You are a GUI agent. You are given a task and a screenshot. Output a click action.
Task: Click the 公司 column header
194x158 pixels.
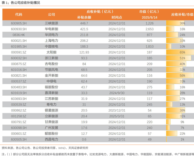(51, 15)
